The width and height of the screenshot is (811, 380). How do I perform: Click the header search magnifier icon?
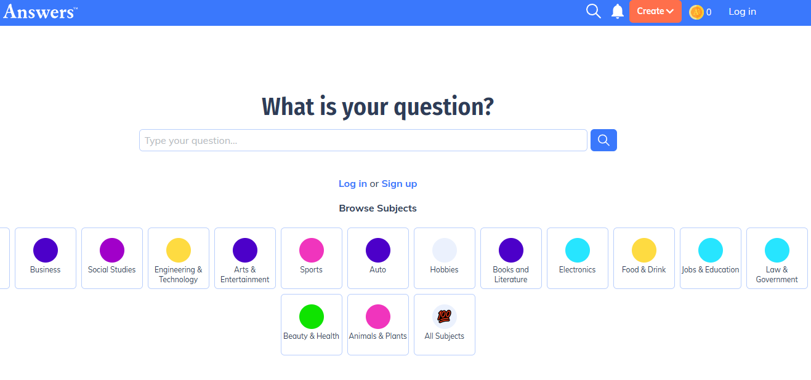(x=593, y=11)
